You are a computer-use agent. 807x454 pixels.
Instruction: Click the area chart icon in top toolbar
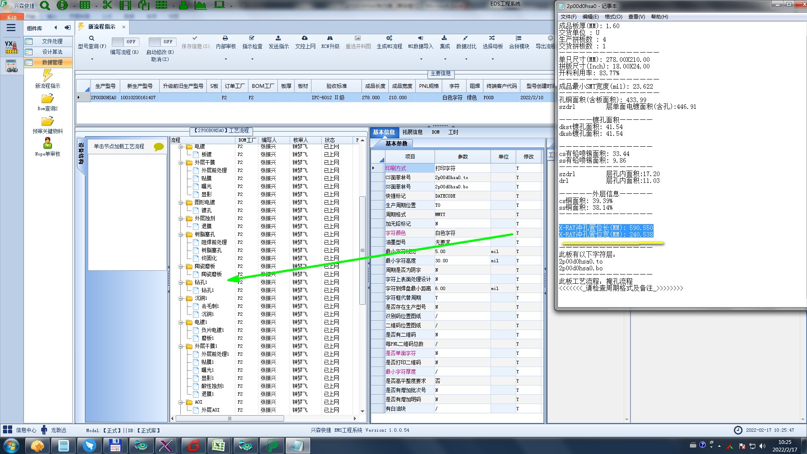coord(200,5)
